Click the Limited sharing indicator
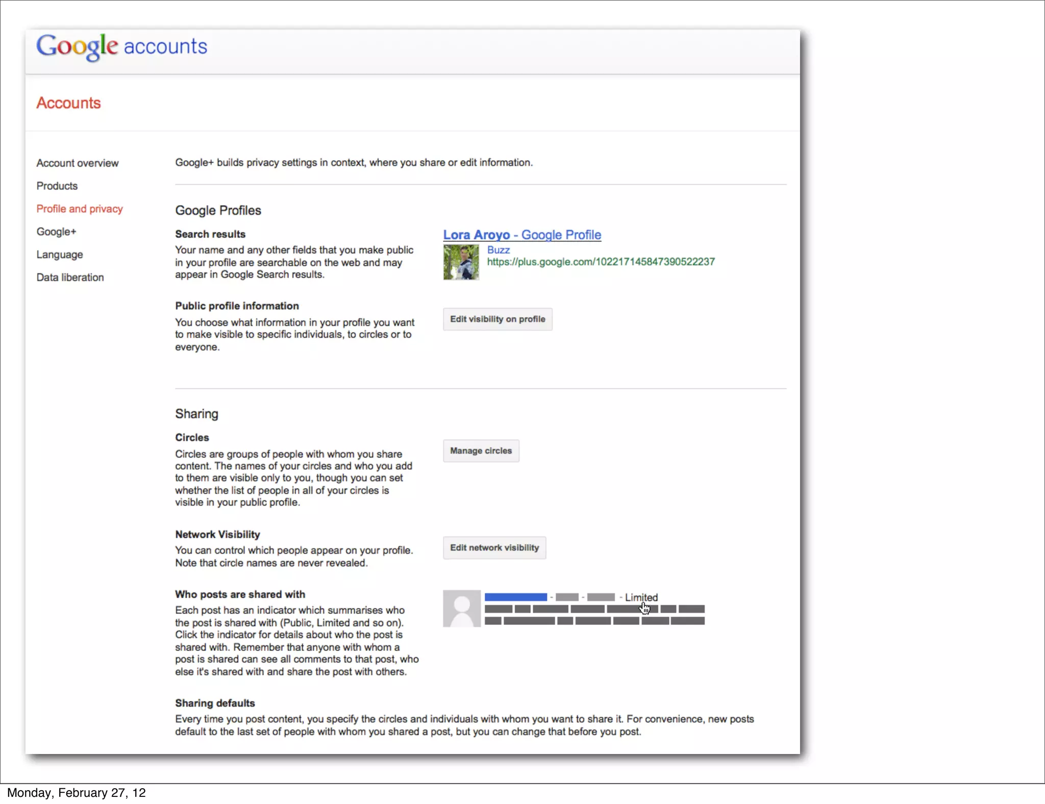 pyautogui.click(x=641, y=597)
